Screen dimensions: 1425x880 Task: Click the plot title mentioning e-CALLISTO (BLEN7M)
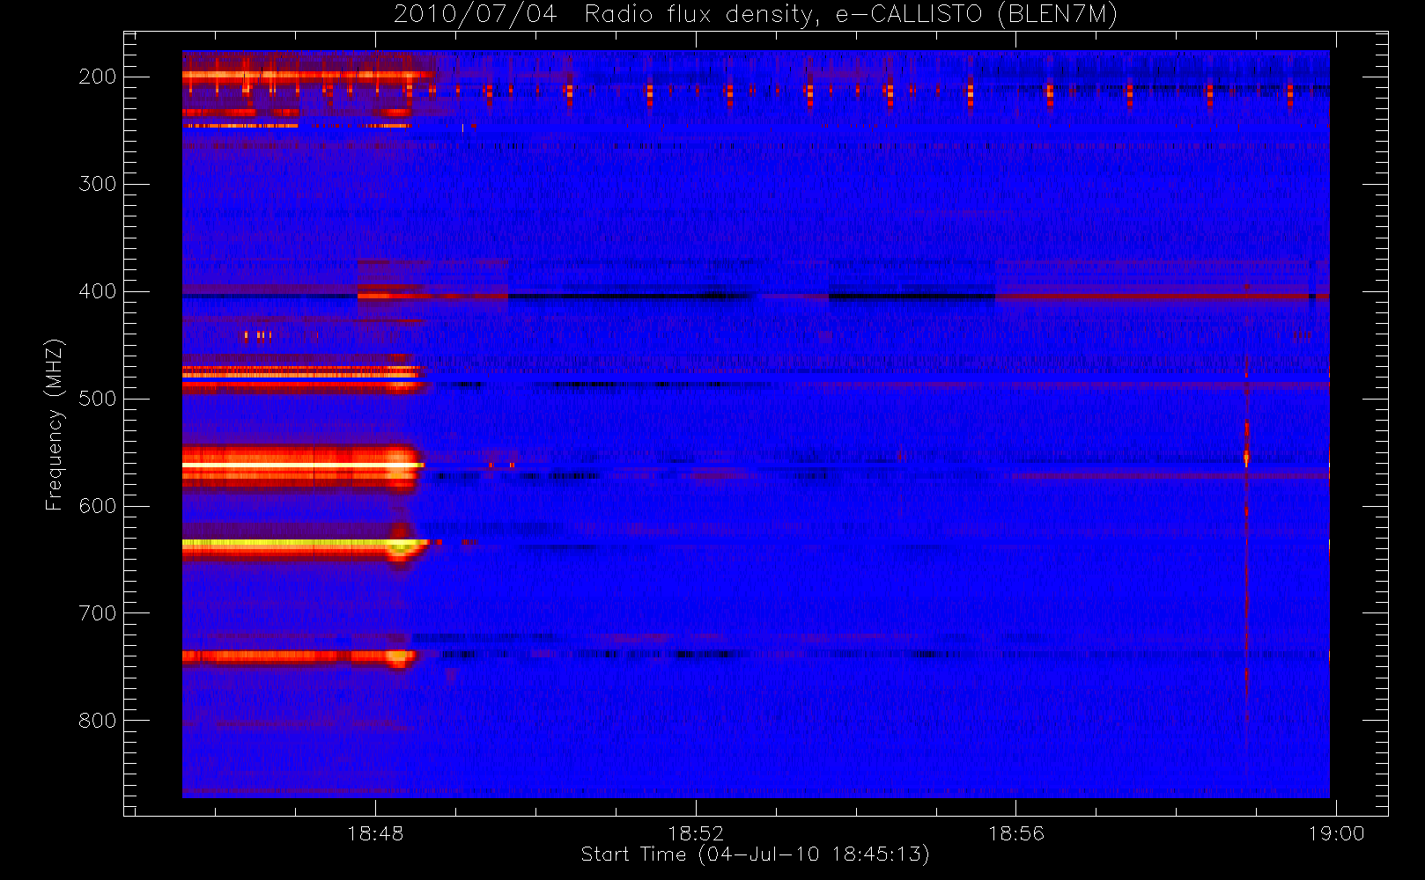click(x=755, y=15)
